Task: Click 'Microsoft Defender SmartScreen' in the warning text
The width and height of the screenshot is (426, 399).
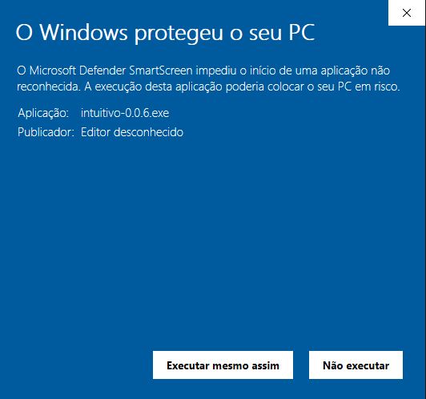Action: pyautogui.click(x=111, y=71)
